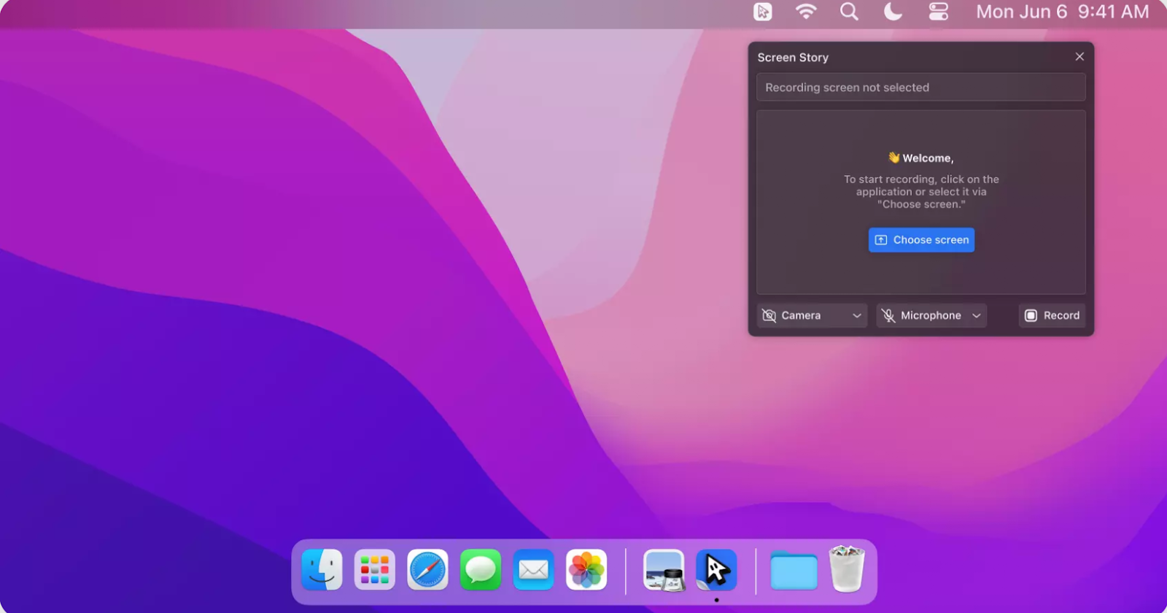The image size is (1167, 613).
Task: Open Photos from the Dock
Action: (x=586, y=570)
